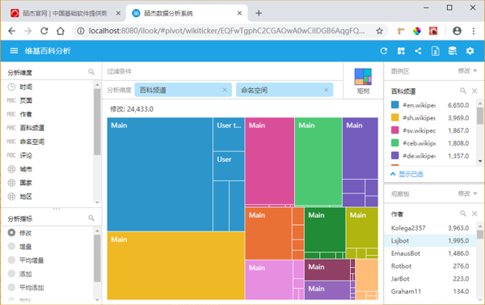Select the 国家 dimension in sidebar
The width and height of the screenshot is (485, 305).
coord(26,183)
